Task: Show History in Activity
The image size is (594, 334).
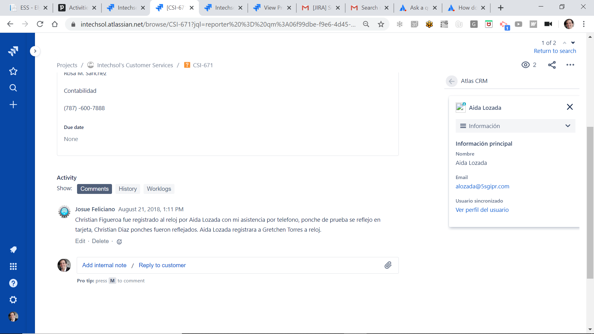Action: 127,189
